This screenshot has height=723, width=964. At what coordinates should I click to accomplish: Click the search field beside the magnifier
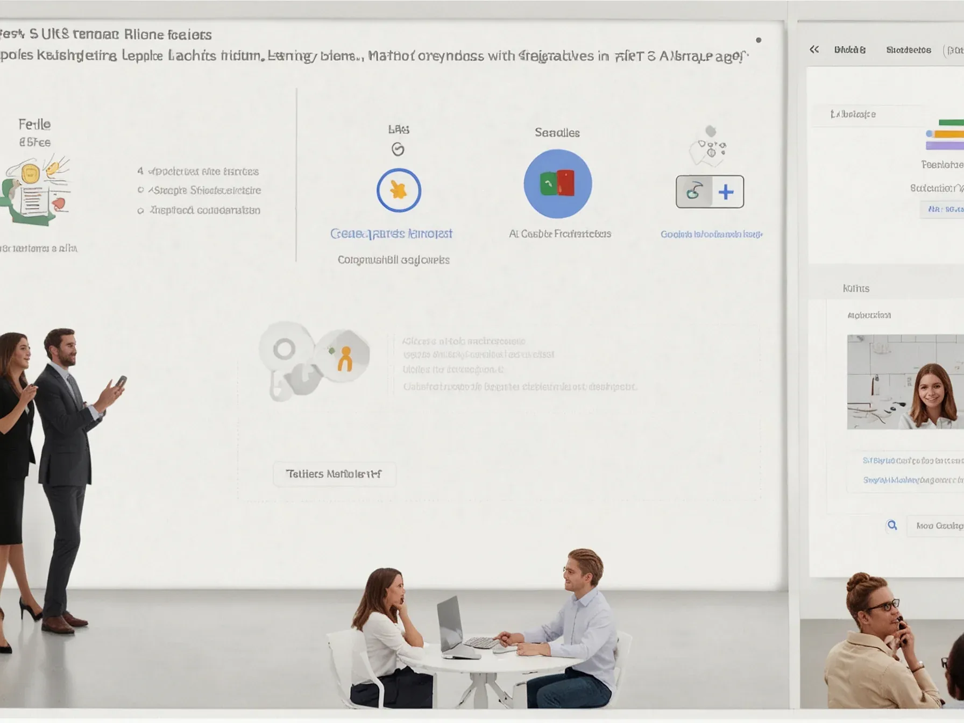click(939, 526)
